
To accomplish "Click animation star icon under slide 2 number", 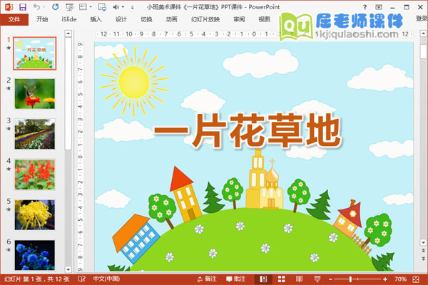I will pos(9,88).
